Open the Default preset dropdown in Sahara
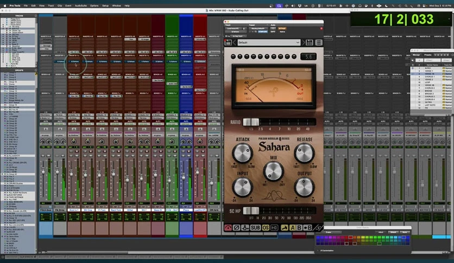The width and height of the screenshot is (454, 263). [x=269, y=42]
